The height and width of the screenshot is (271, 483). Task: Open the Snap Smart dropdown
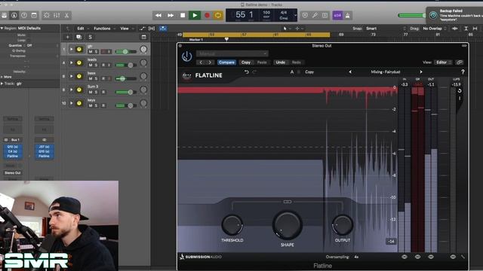pyautogui.click(x=385, y=29)
